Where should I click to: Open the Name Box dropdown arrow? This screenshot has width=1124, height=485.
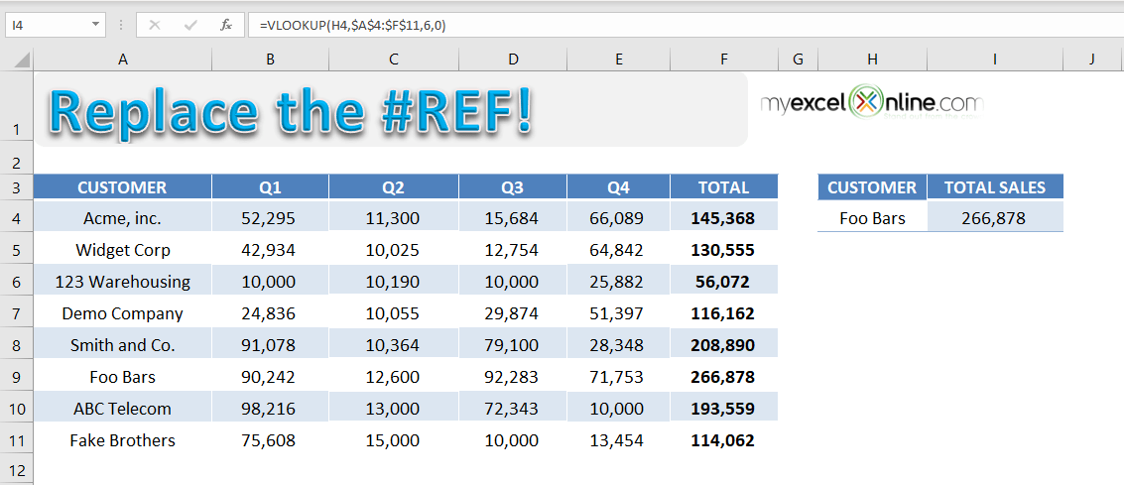click(96, 25)
